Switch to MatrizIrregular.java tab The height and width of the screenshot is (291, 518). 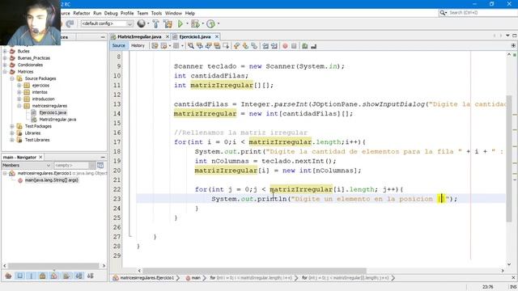(139, 36)
